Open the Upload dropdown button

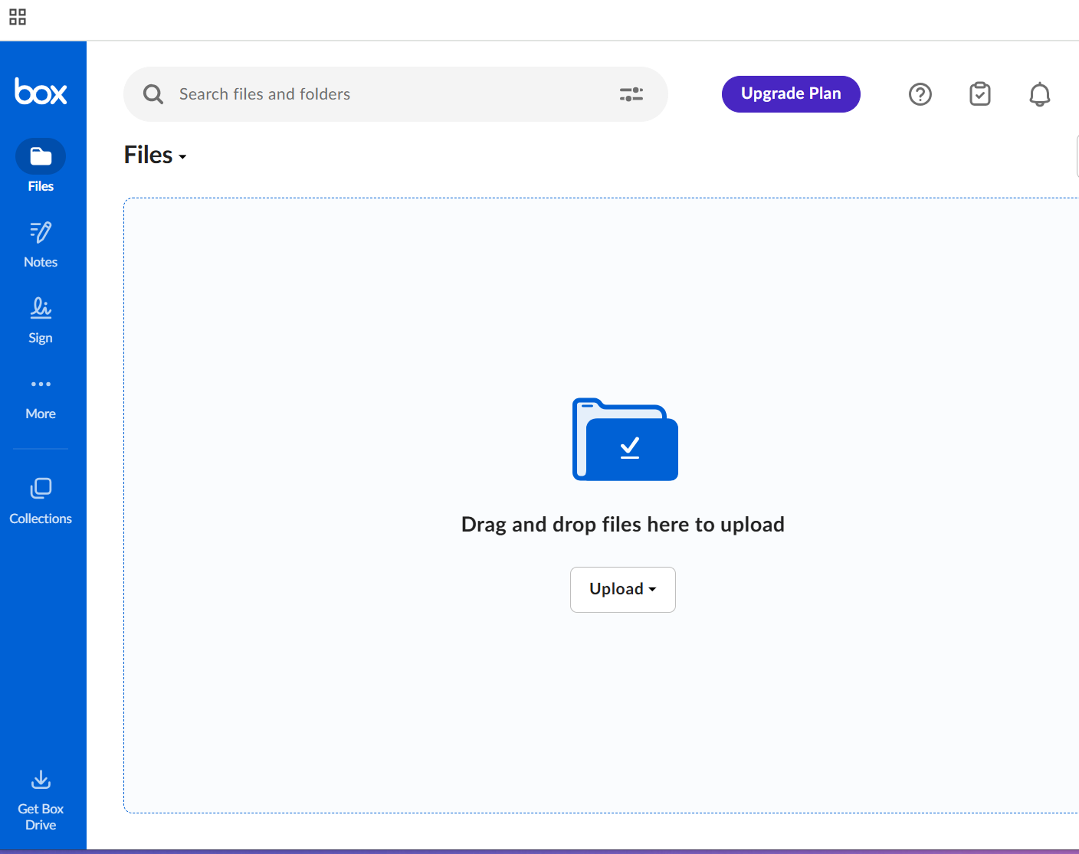[x=622, y=589]
